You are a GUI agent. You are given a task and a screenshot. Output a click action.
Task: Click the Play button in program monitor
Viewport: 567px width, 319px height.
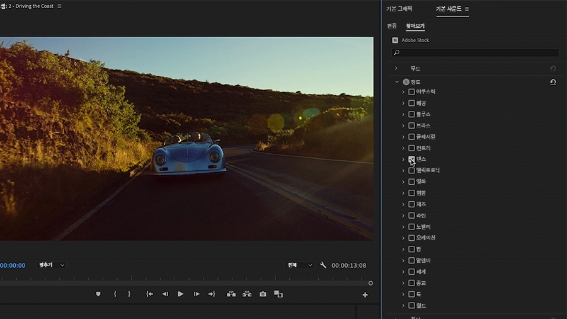[180, 294]
